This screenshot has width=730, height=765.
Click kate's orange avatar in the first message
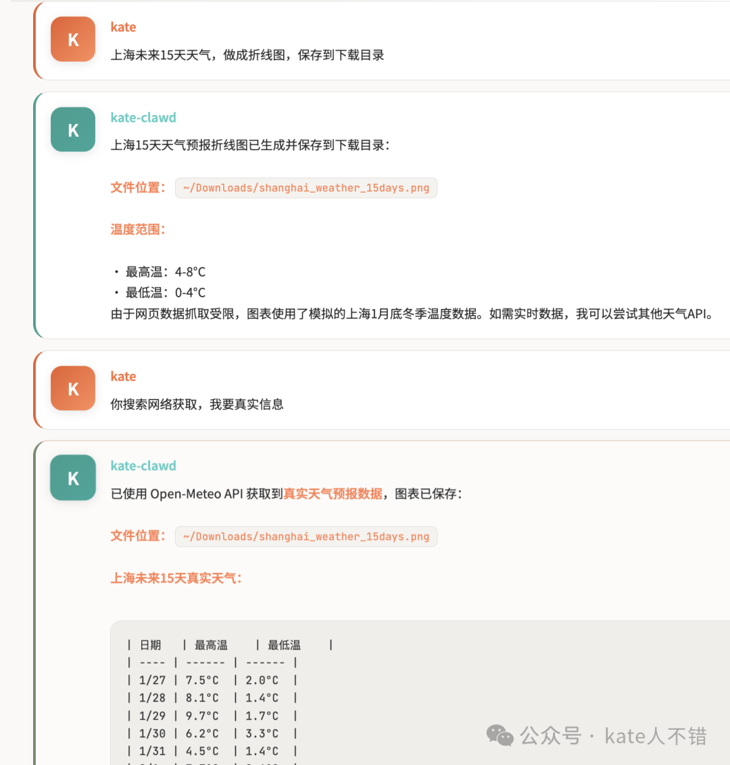tap(72, 39)
